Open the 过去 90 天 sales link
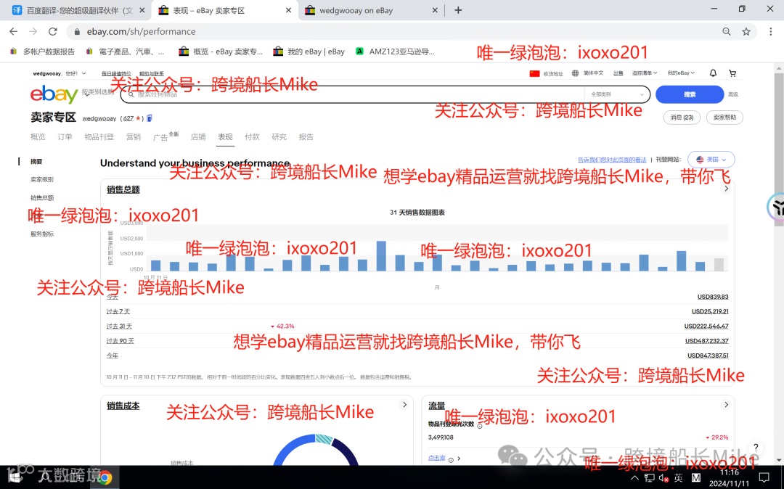 120,341
